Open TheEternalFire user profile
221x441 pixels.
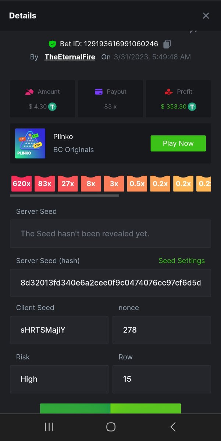[x=70, y=57]
